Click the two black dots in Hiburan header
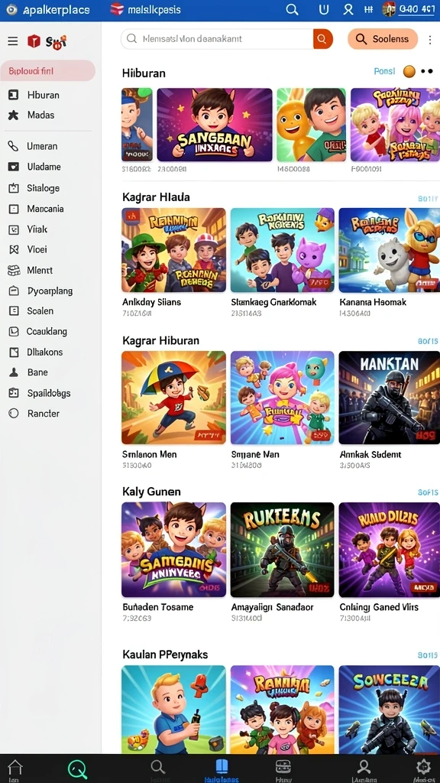This screenshot has width=440, height=783. click(x=426, y=71)
